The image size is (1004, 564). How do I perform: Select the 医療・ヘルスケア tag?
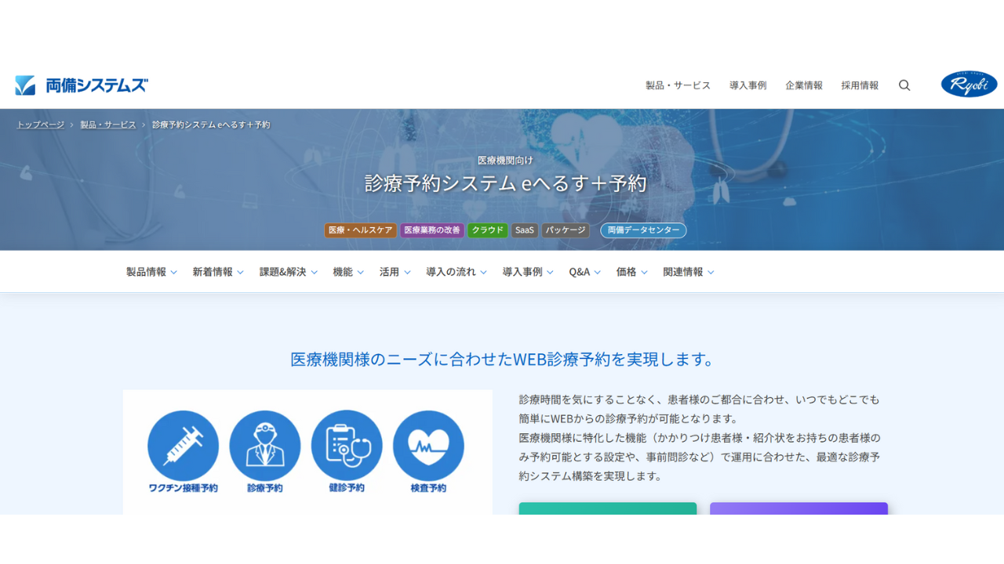[361, 230]
